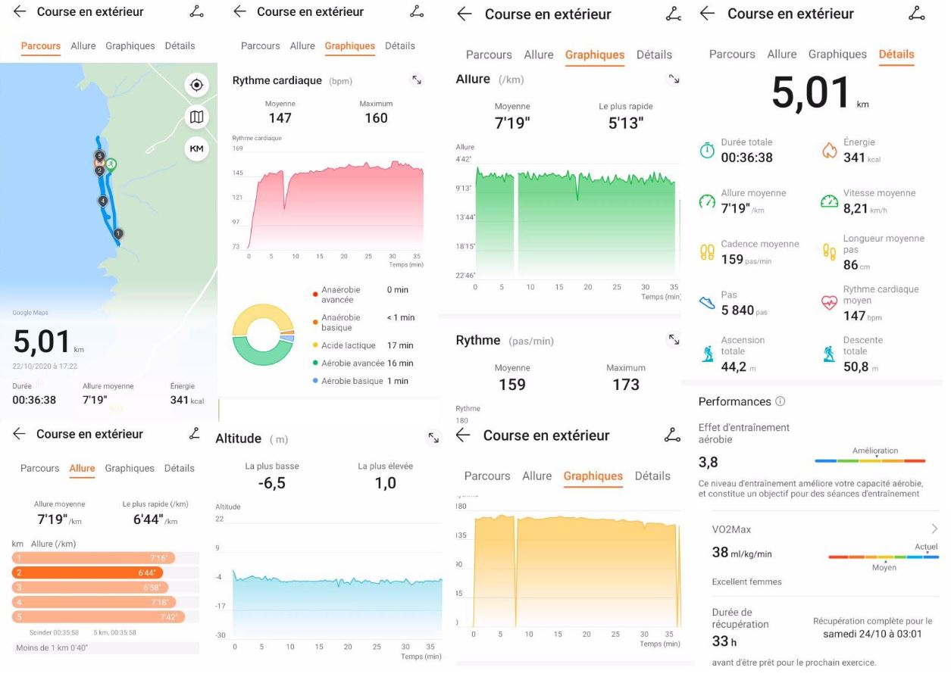Select the highlighted Parcours tab
951x680 pixels.
[41, 46]
